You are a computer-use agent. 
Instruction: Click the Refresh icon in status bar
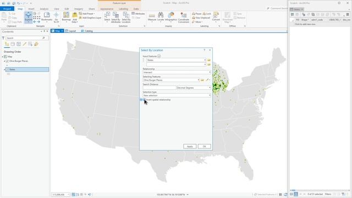[x=285, y=194]
